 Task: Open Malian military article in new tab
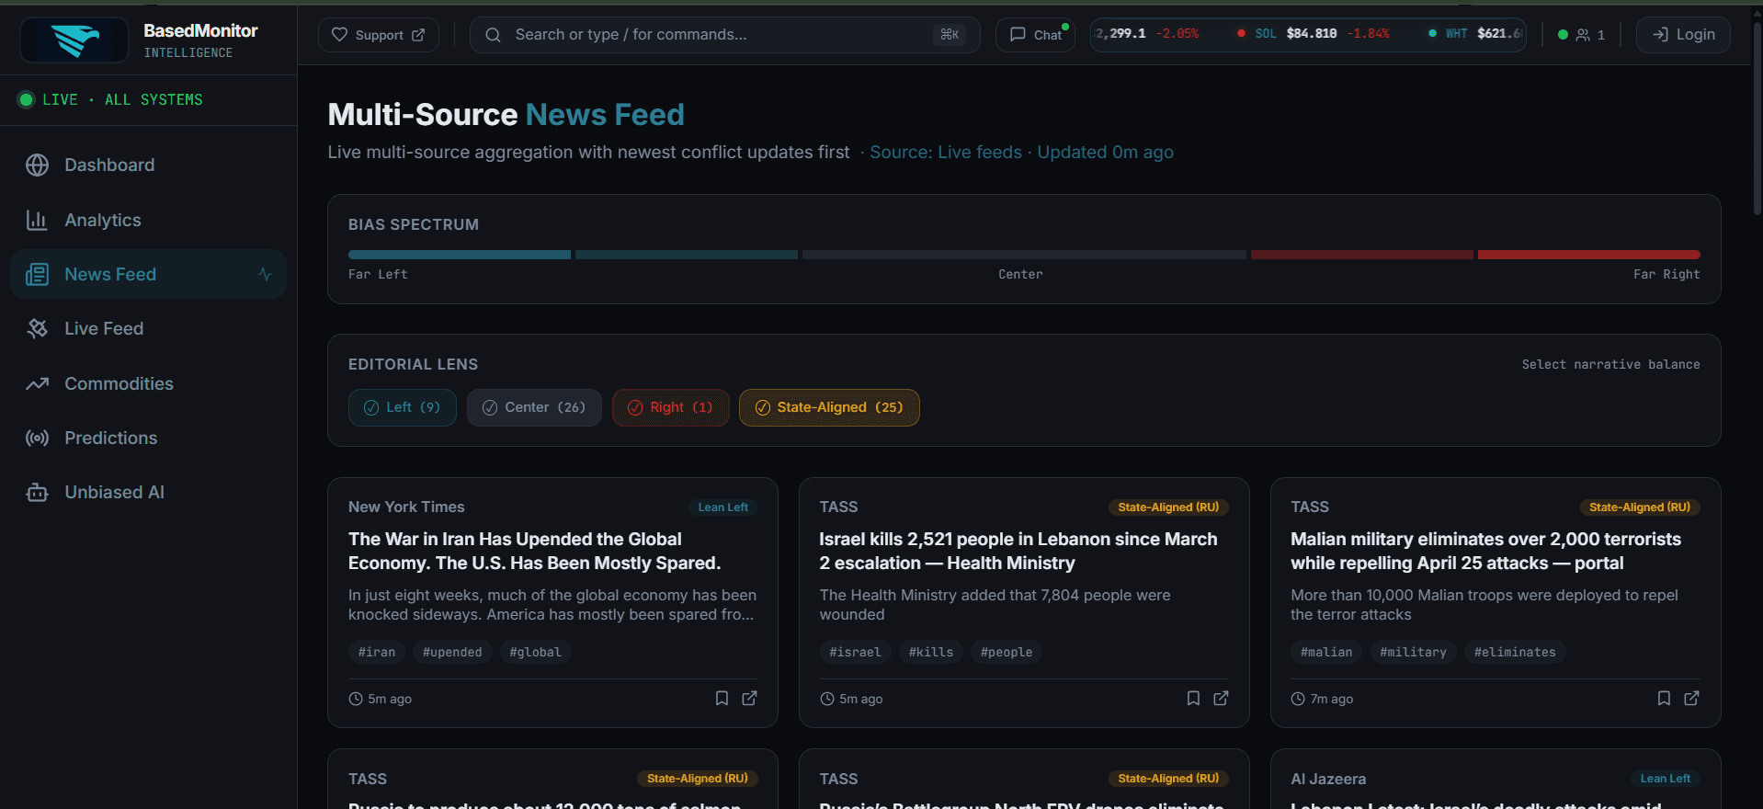click(x=1691, y=699)
